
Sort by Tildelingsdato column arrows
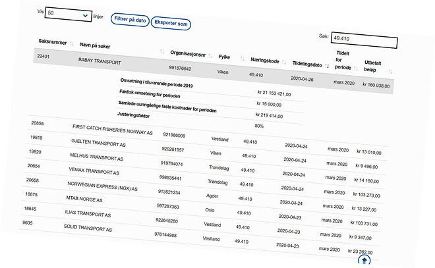click(327, 66)
